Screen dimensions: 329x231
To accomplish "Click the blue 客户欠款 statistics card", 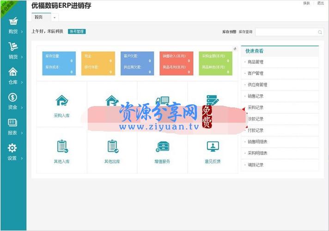I will pyautogui.click(x=137, y=63).
